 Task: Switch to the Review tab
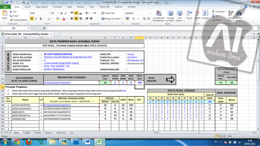tap(81, 7)
